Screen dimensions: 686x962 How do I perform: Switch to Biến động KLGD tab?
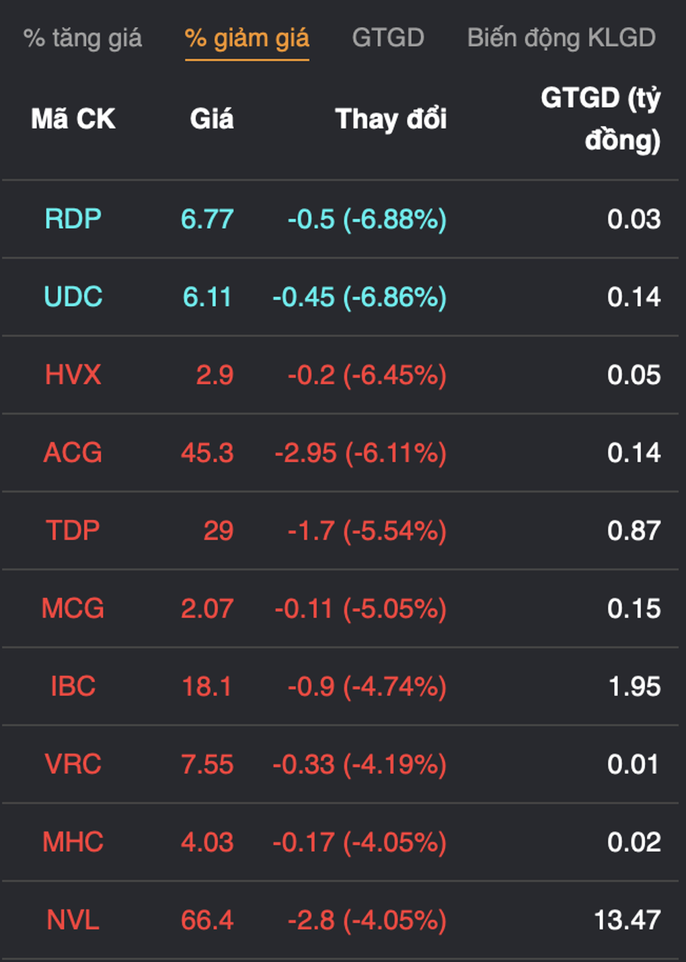pos(561,38)
